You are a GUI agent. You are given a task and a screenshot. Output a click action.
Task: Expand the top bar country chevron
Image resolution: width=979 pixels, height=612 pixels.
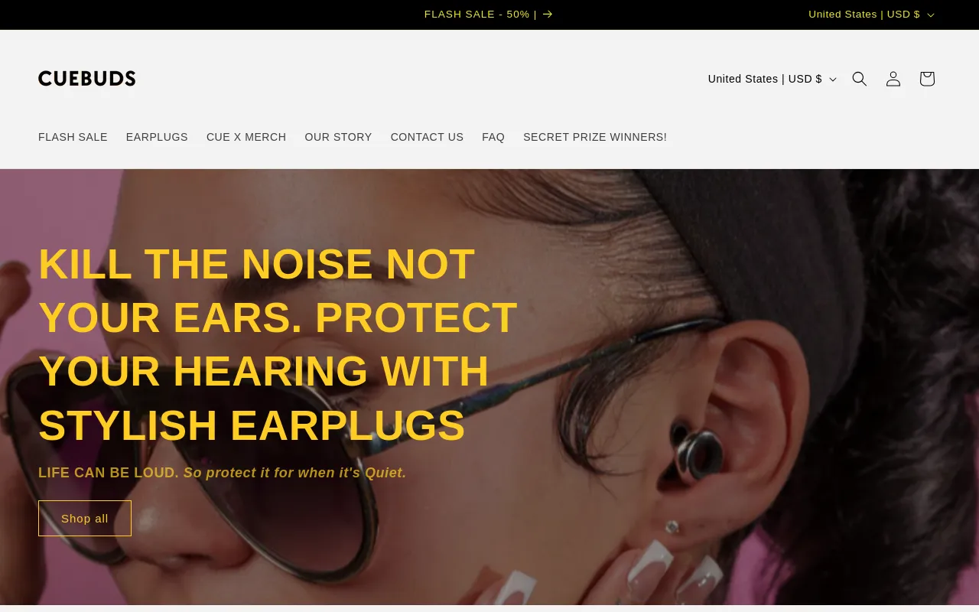(x=931, y=15)
